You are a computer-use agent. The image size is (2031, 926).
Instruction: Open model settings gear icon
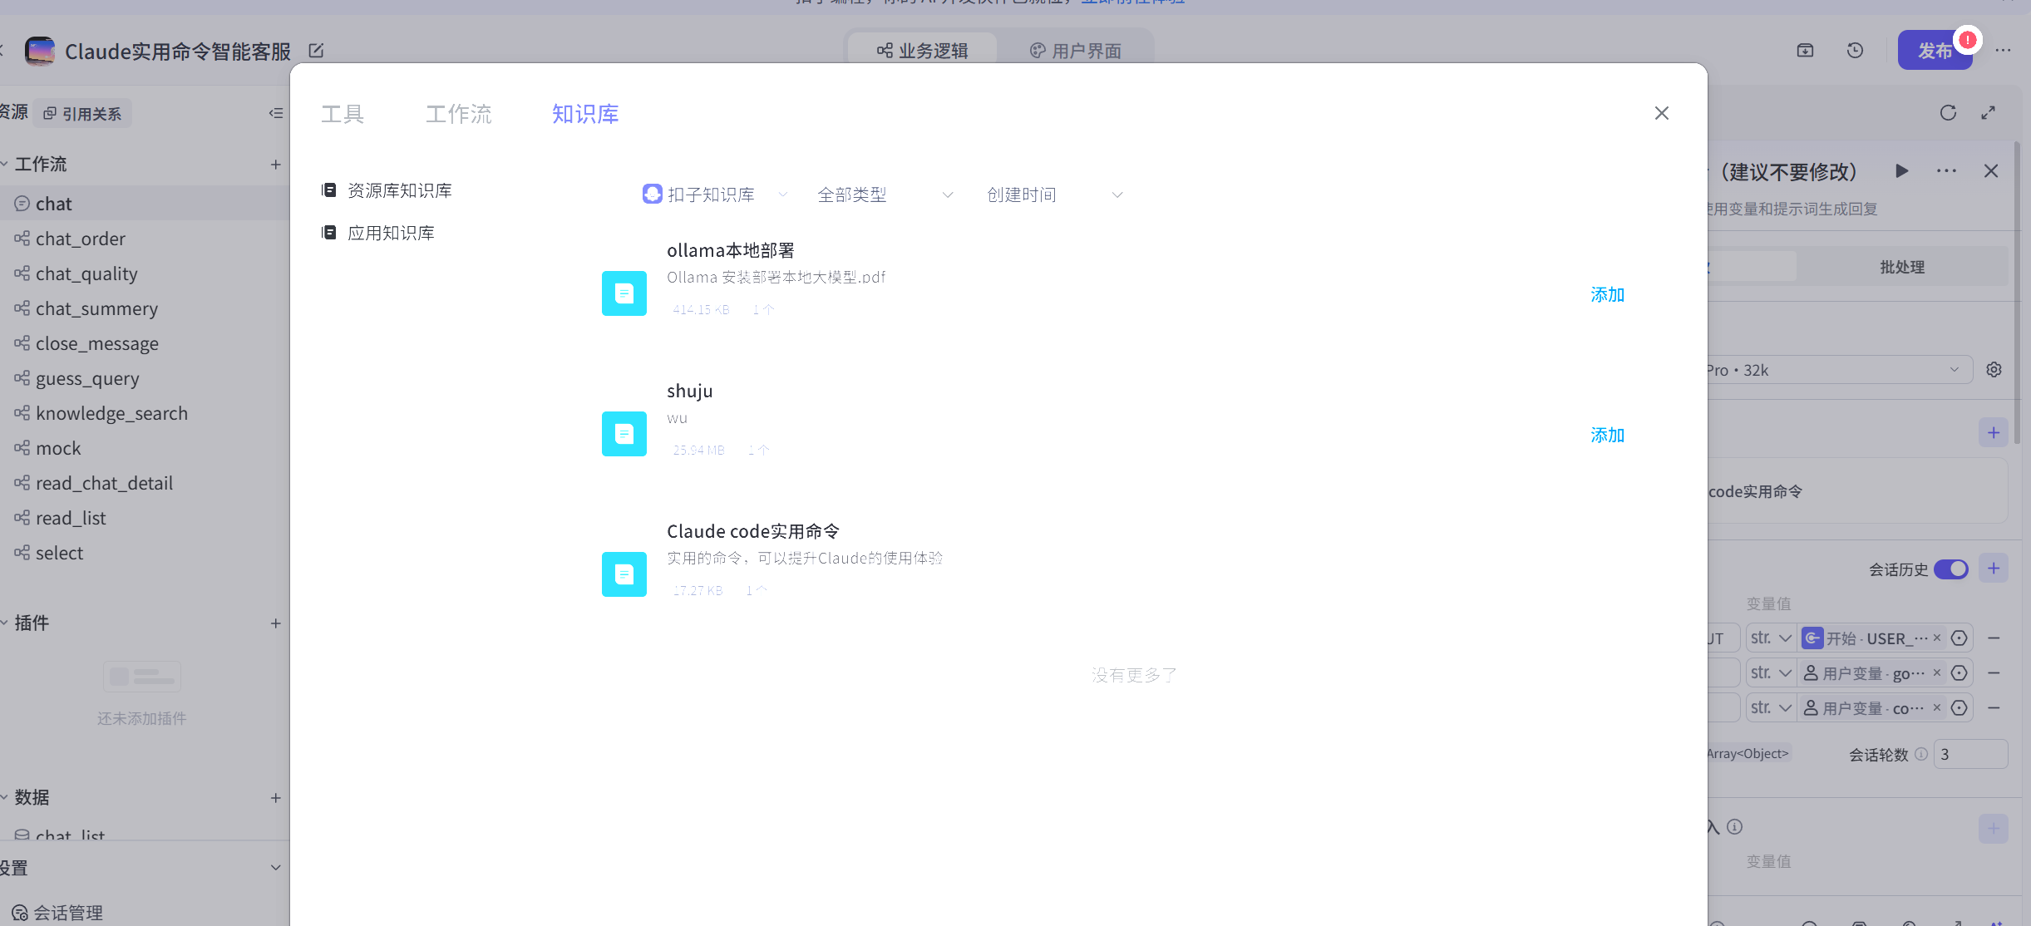point(1994,370)
